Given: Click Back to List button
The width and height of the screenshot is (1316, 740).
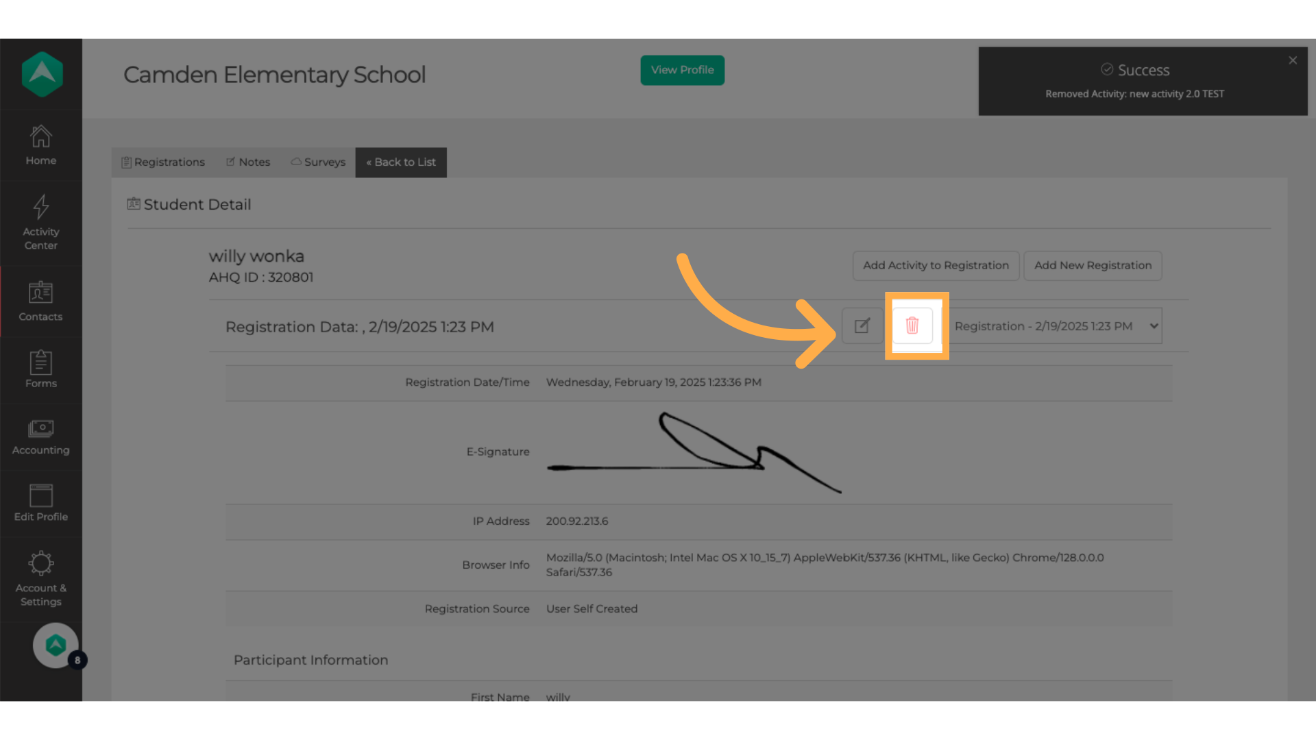Looking at the screenshot, I should point(401,162).
